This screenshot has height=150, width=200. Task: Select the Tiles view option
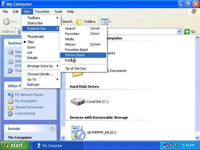[x=41, y=42]
